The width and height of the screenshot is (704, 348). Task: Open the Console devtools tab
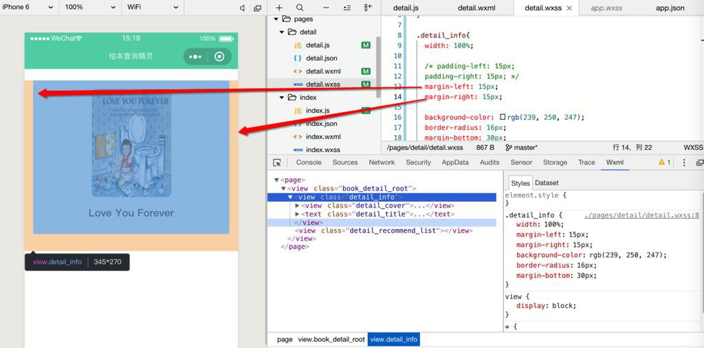click(309, 162)
